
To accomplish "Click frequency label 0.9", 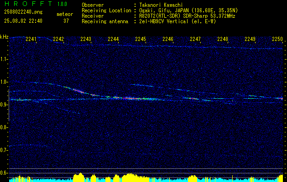I will (x=4, y=105).
